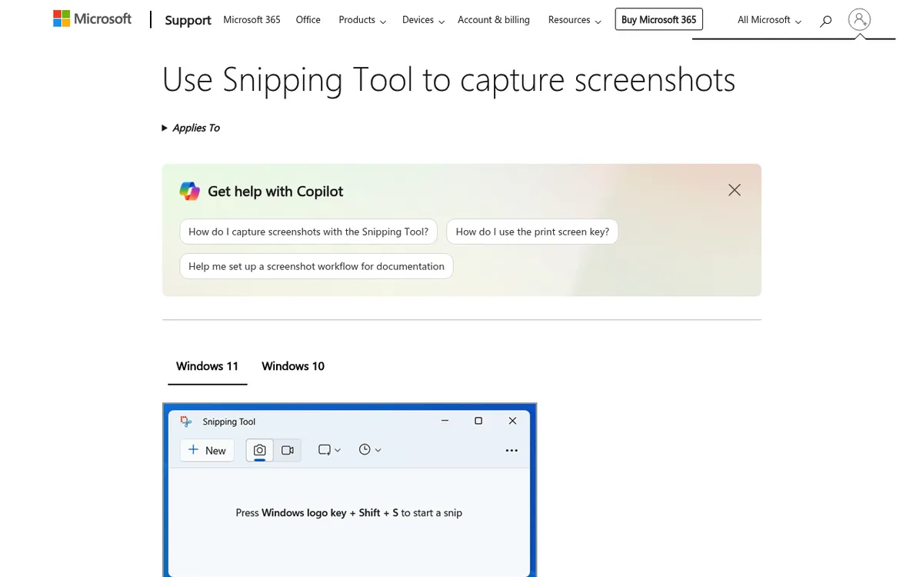Open the snip shape mode dropdown

329,450
